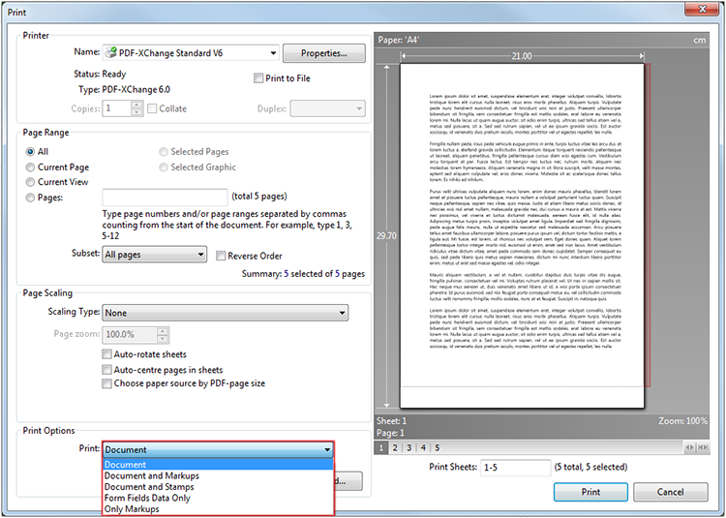Go to preview sheet 5 tab
Screen dimensions: 726x518
pos(438,447)
